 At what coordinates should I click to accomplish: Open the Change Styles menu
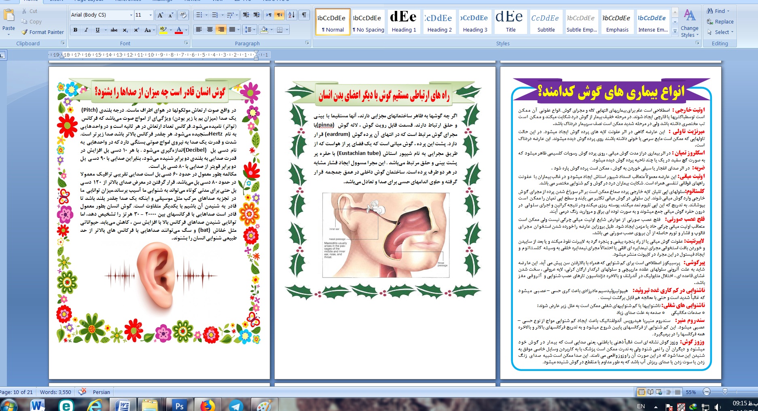click(689, 23)
